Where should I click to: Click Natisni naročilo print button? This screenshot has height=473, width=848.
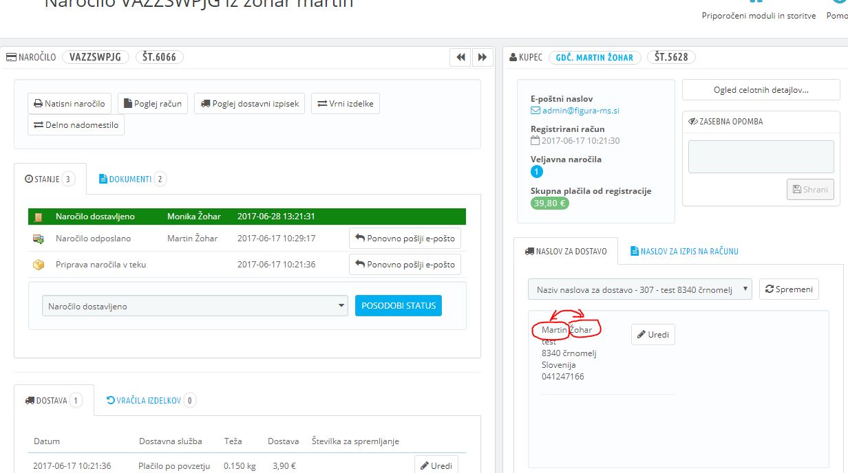(x=70, y=104)
